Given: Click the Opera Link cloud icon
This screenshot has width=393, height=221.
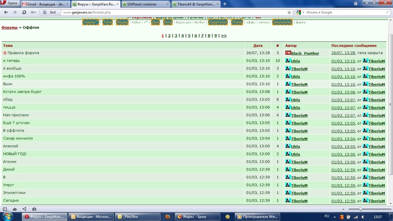Looking at the screenshot, I should [x=14, y=209].
